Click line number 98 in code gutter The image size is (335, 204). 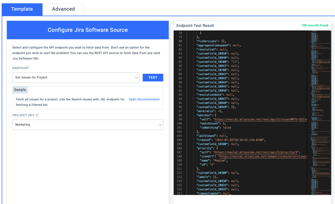click(180, 115)
